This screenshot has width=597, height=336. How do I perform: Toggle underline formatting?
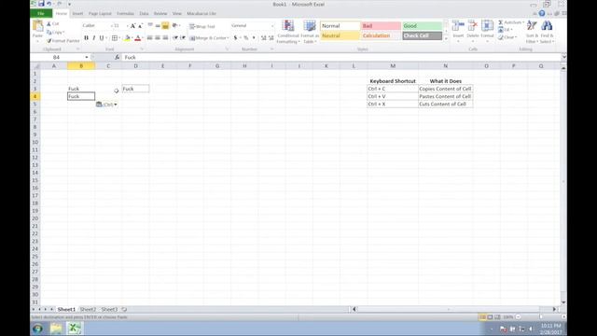pyautogui.click(x=102, y=37)
